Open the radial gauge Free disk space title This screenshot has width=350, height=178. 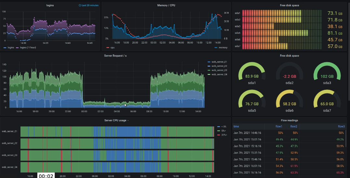pyautogui.click(x=289, y=56)
